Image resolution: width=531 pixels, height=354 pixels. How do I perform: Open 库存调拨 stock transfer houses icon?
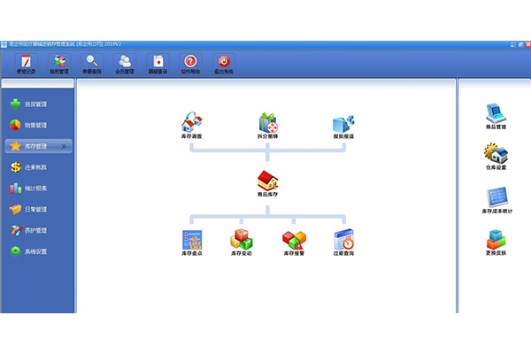tap(192, 125)
